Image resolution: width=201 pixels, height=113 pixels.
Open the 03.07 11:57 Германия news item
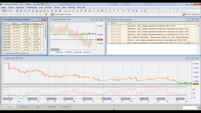pyautogui.click(x=152, y=32)
